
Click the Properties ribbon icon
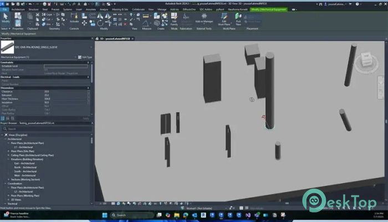[x=18, y=23]
